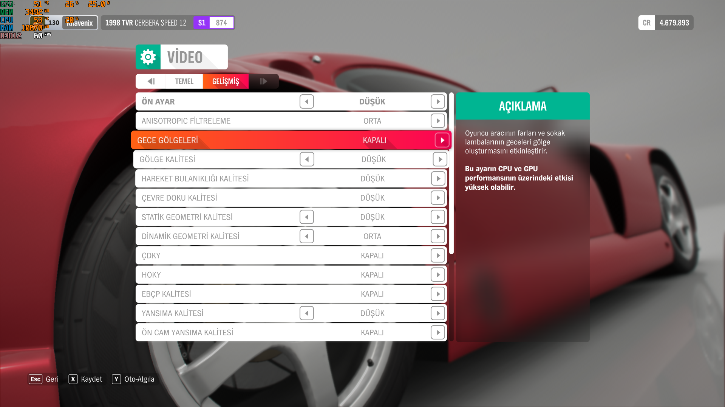Increase HAREKET BULANIKLIĞI KALİTESİ with right arrow

[x=438, y=178]
